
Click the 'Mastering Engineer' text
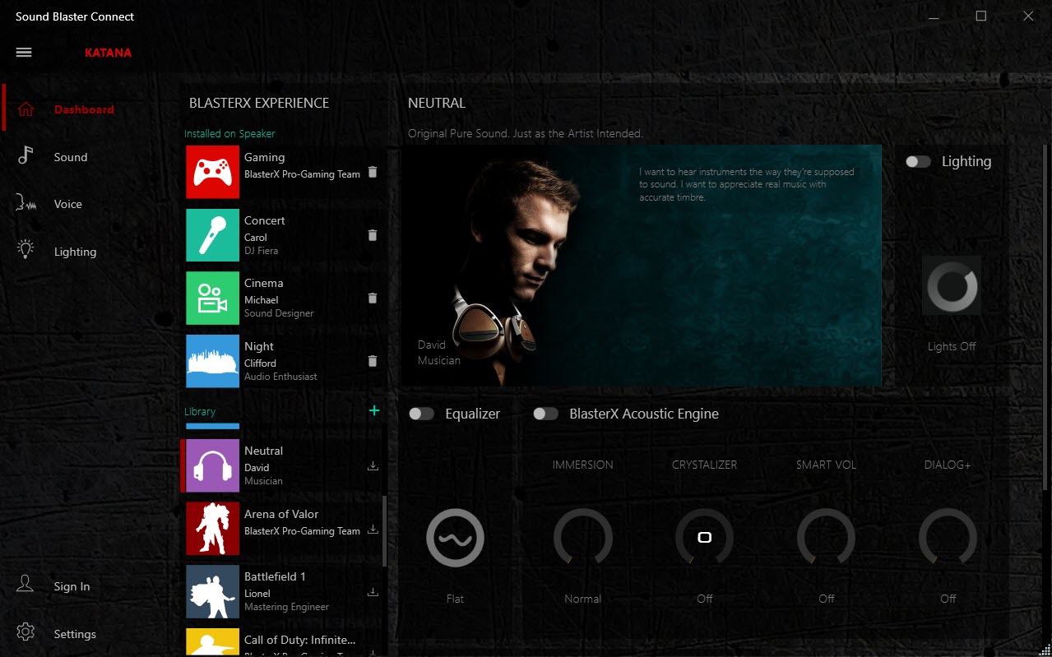tap(286, 607)
